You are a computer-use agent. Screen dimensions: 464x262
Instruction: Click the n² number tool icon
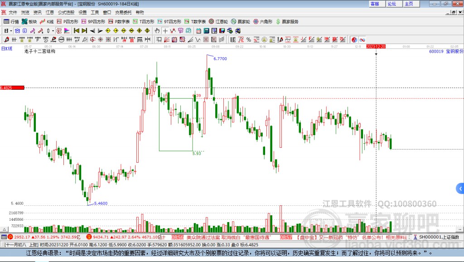77,40
